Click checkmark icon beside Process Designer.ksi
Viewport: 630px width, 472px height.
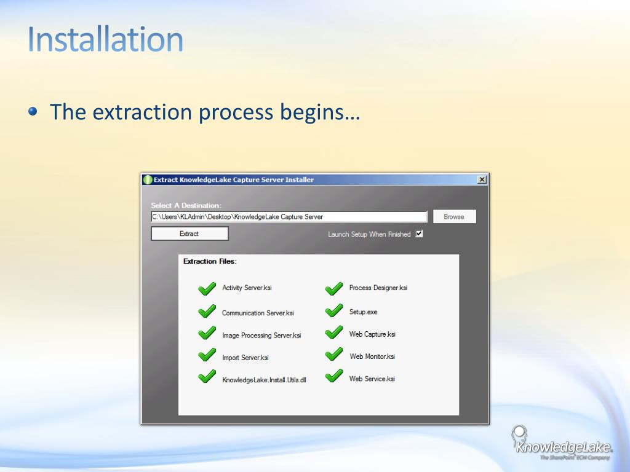(334, 288)
